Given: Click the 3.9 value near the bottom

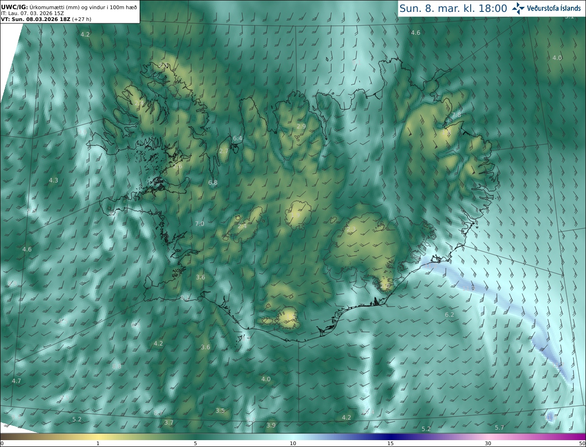Looking at the screenshot, I should coord(271,425).
